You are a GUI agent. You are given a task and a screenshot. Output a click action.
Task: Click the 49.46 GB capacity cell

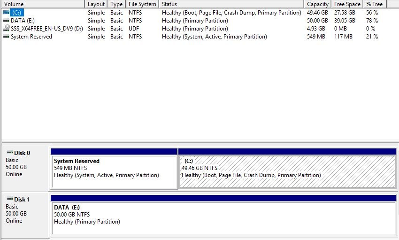click(317, 13)
